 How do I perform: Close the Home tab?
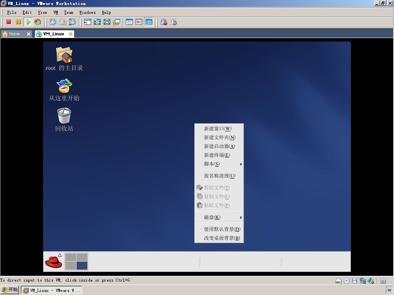coord(28,34)
